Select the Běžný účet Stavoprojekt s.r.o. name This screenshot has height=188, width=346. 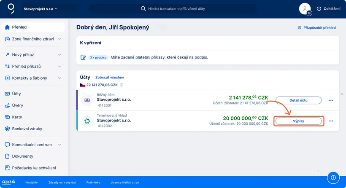[114, 99]
